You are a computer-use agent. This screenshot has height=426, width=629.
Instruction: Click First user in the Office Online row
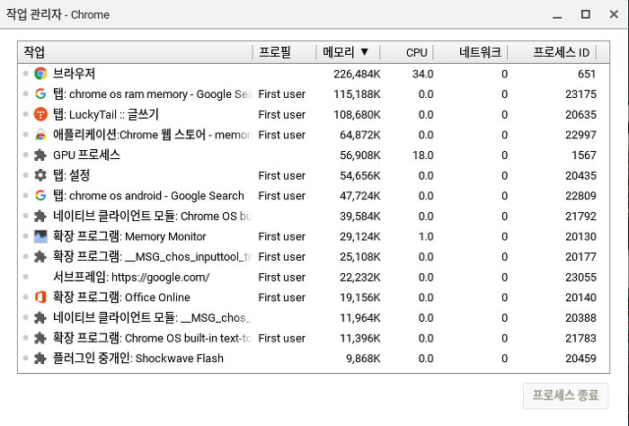pyautogui.click(x=281, y=297)
